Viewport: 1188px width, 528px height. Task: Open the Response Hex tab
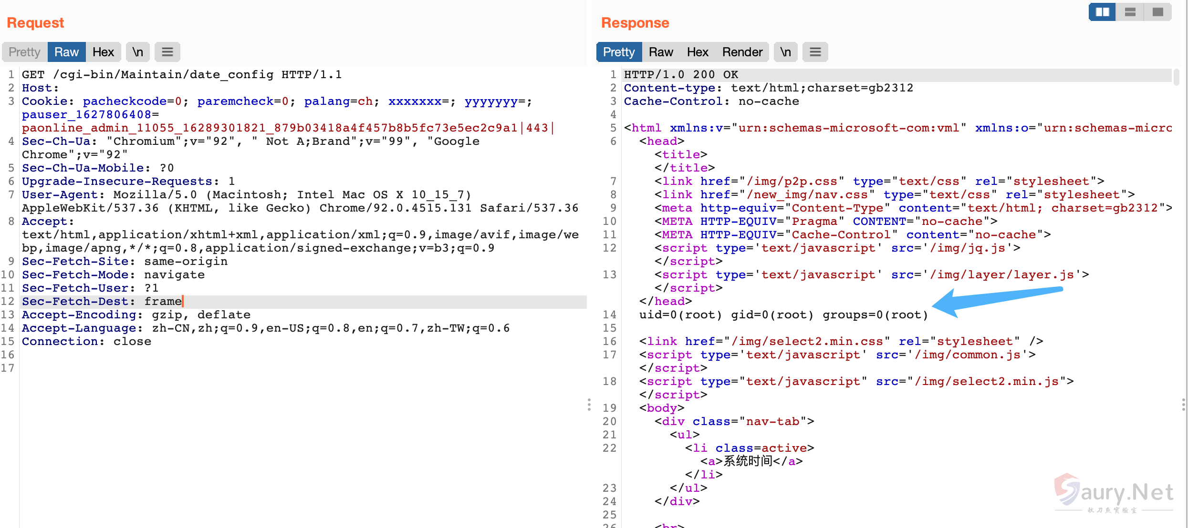pyautogui.click(x=698, y=52)
